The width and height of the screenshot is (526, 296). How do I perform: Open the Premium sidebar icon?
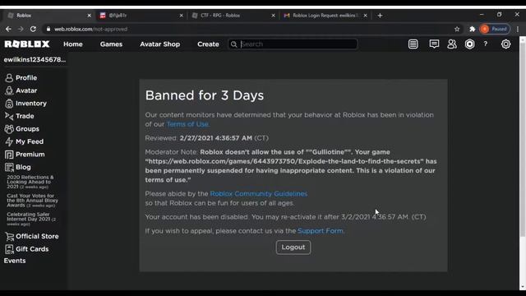(x=9, y=155)
